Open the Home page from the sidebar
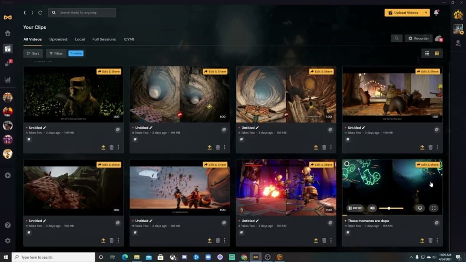 [x=7, y=33]
